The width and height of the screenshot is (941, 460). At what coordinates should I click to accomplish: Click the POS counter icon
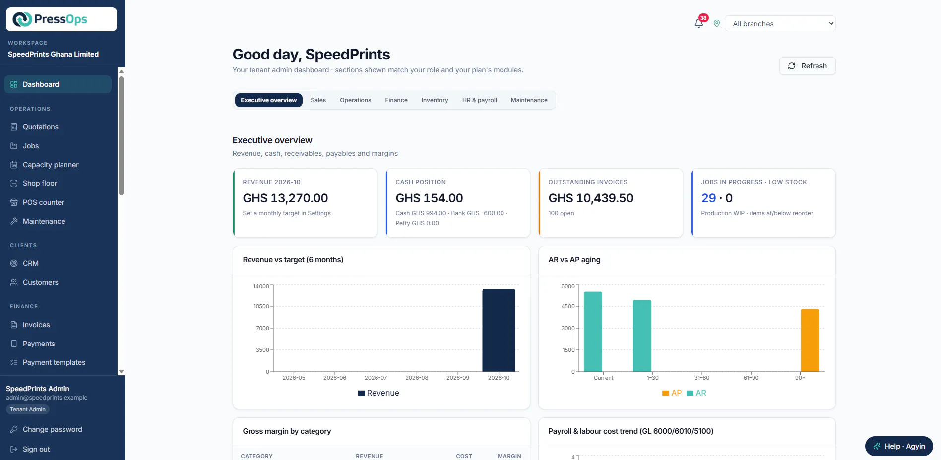[14, 202]
